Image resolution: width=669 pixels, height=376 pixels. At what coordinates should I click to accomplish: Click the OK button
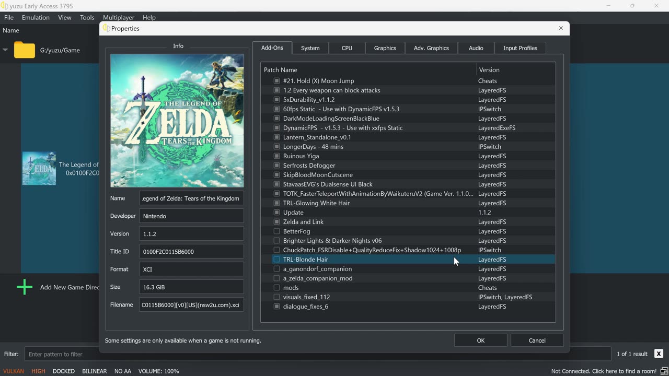click(480, 340)
